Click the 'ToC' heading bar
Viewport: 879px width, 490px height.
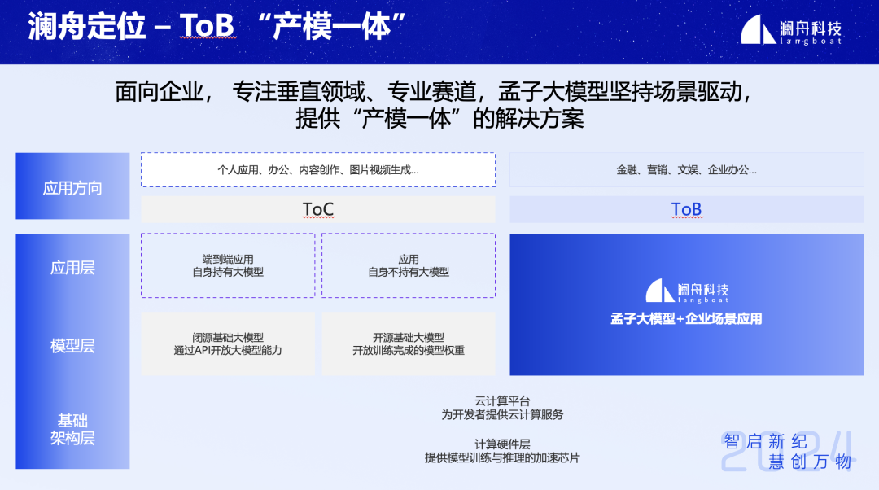(318, 209)
